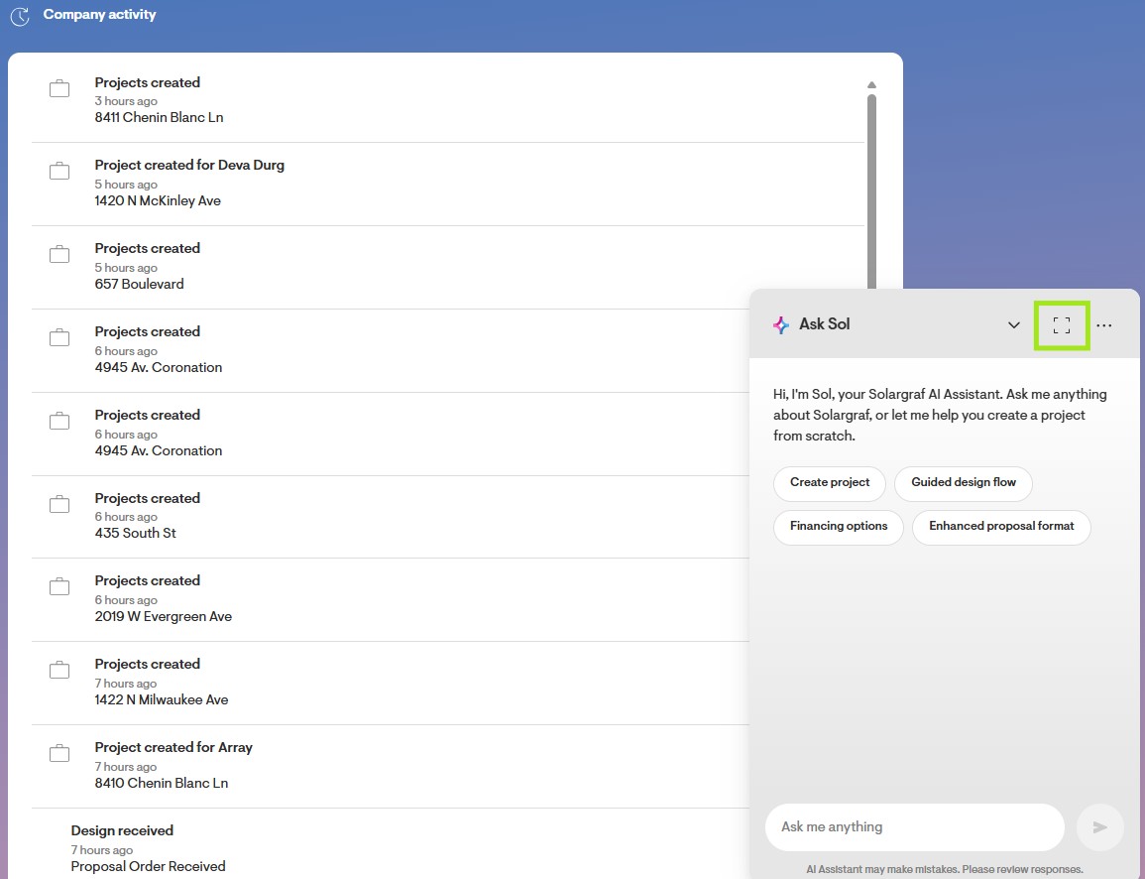Collapse the Ask Sol panel chevron
1145x879 pixels.
click(1013, 325)
